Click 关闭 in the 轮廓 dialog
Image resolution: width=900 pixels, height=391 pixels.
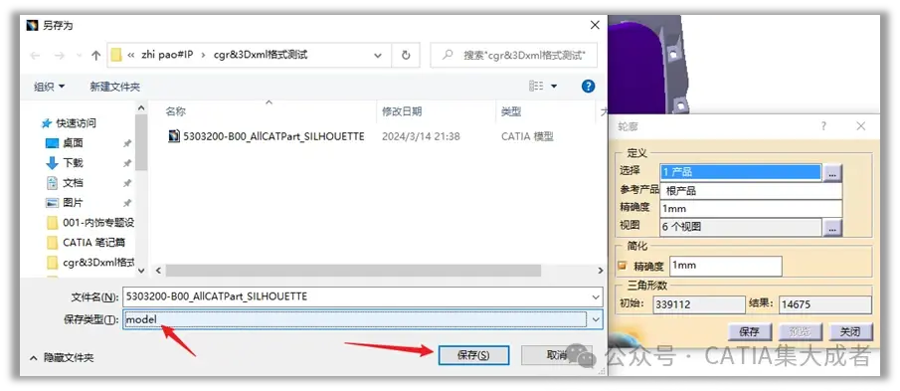pos(850,332)
